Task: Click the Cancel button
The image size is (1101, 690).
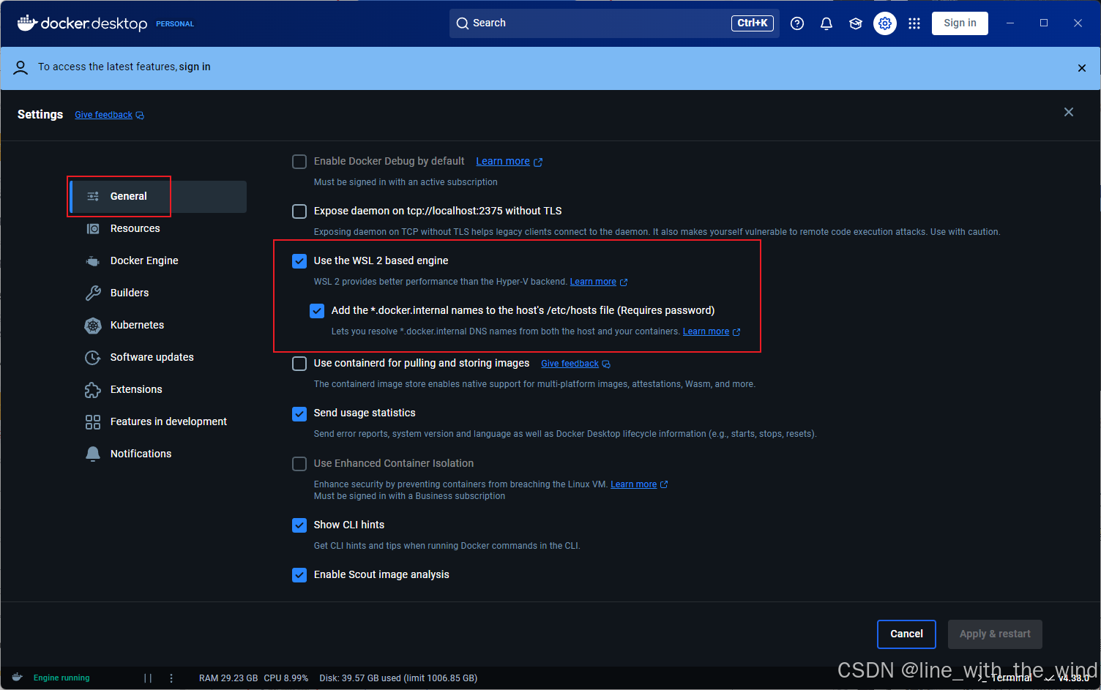Action: click(906, 634)
